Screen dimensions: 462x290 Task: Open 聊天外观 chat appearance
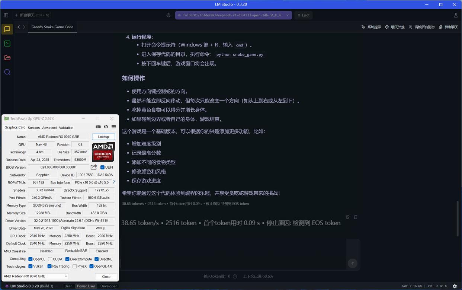tap(395, 27)
